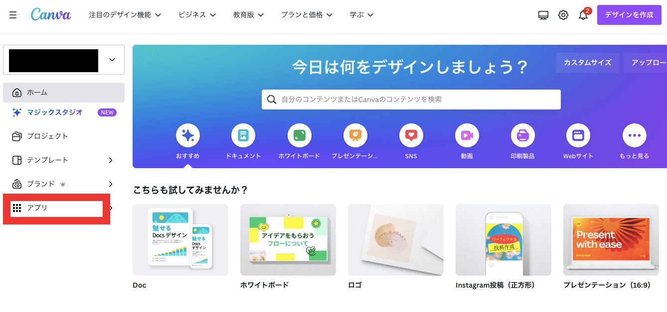Select the おすすめ sparkle icon
Image resolution: width=667 pixels, height=312 pixels.
click(x=188, y=135)
